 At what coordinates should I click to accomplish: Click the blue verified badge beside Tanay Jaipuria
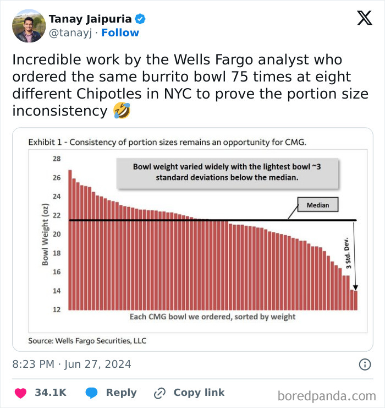tap(140, 19)
